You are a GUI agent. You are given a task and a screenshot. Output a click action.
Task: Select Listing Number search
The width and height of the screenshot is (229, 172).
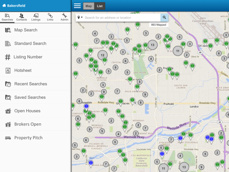tap(36, 57)
